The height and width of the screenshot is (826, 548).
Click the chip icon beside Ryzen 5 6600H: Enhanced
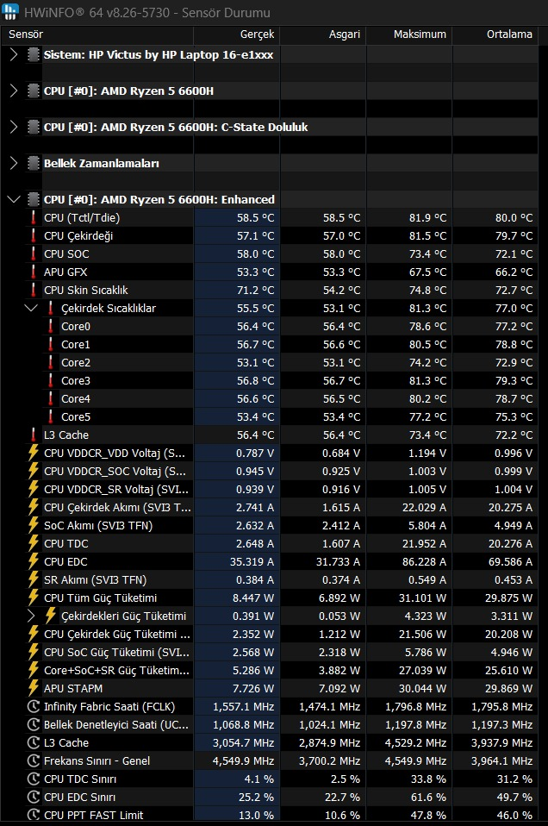[x=33, y=200]
